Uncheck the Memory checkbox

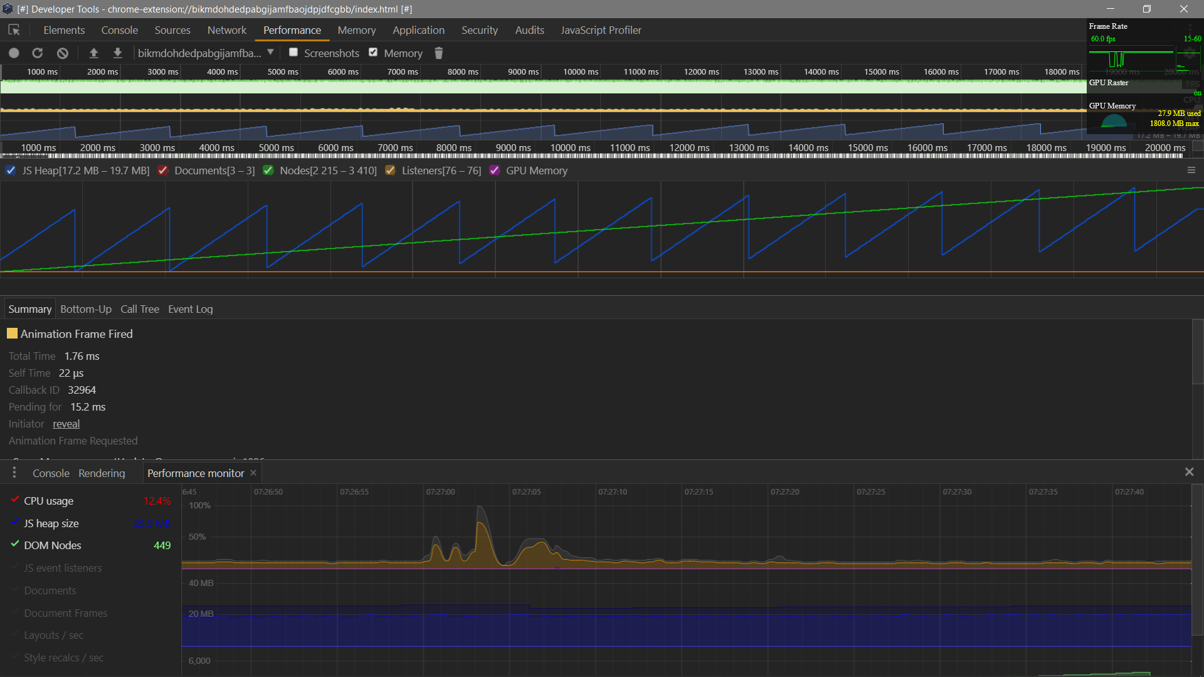point(373,53)
